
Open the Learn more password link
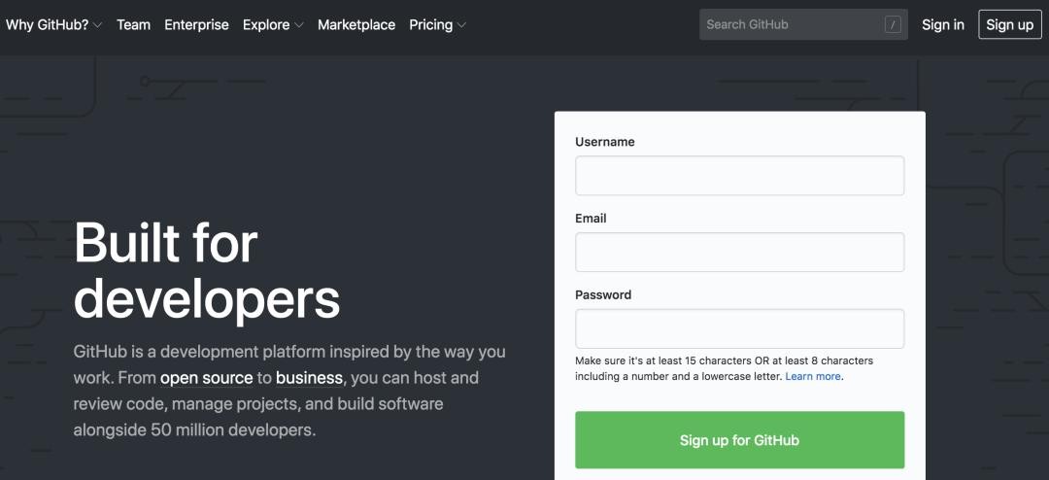[x=813, y=376]
